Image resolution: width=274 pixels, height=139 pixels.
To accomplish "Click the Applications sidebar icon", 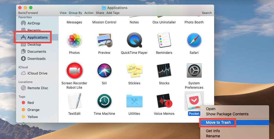I will (23, 37).
